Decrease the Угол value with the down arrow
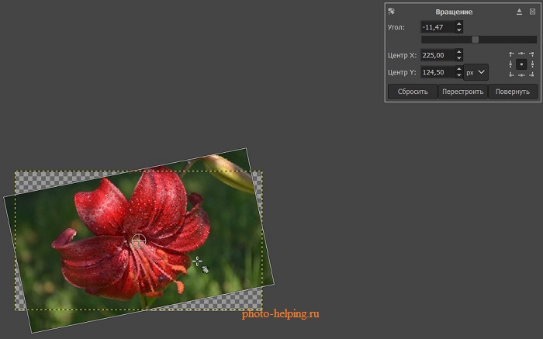Image resolution: width=543 pixels, height=339 pixels. pyautogui.click(x=459, y=30)
